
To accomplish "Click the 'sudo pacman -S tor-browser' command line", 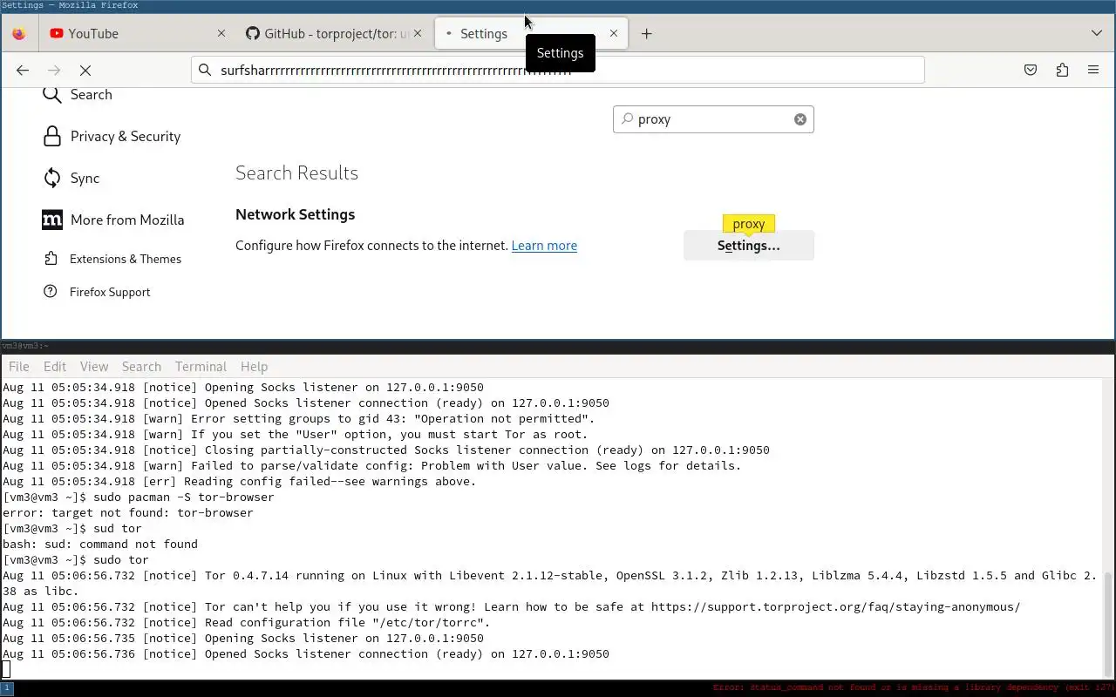I will pyautogui.click(x=138, y=497).
